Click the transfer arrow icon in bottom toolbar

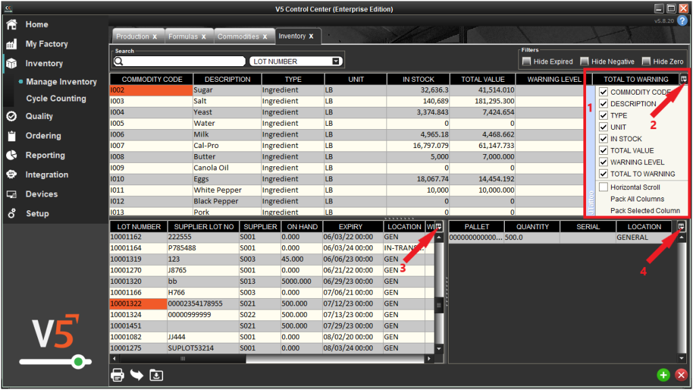(137, 375)
